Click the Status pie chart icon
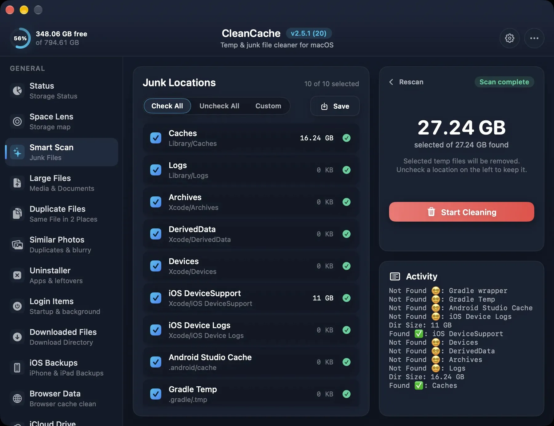The height and width of the screenshot is (426, 554). pos(17,90)
